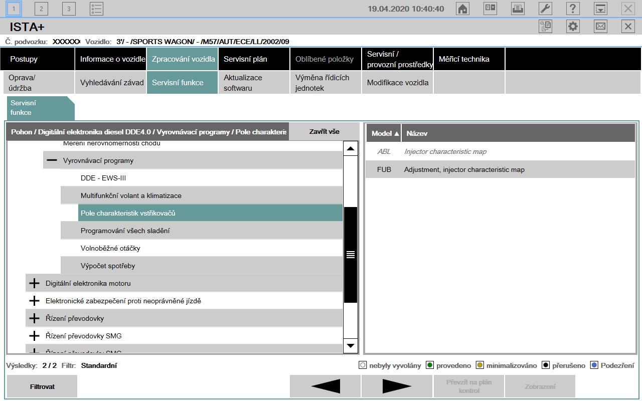Expand Digitální elektronika motoru node
642x401 pixels.
pos(34,283)
